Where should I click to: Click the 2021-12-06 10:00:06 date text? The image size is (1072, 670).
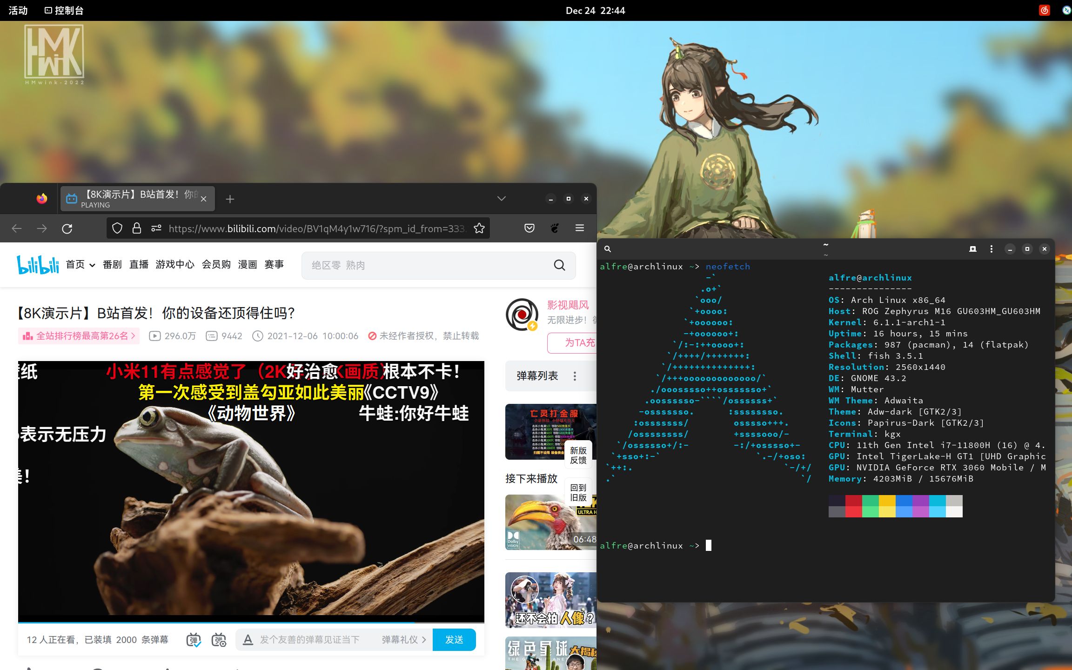click(x=313, y=336)
